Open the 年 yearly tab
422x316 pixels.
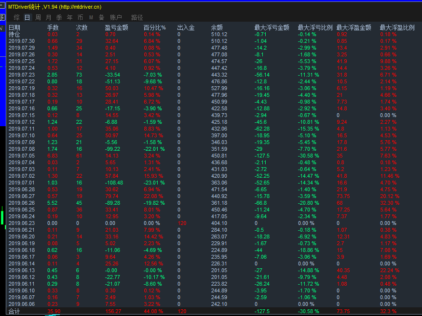click(x=70, y=18)
